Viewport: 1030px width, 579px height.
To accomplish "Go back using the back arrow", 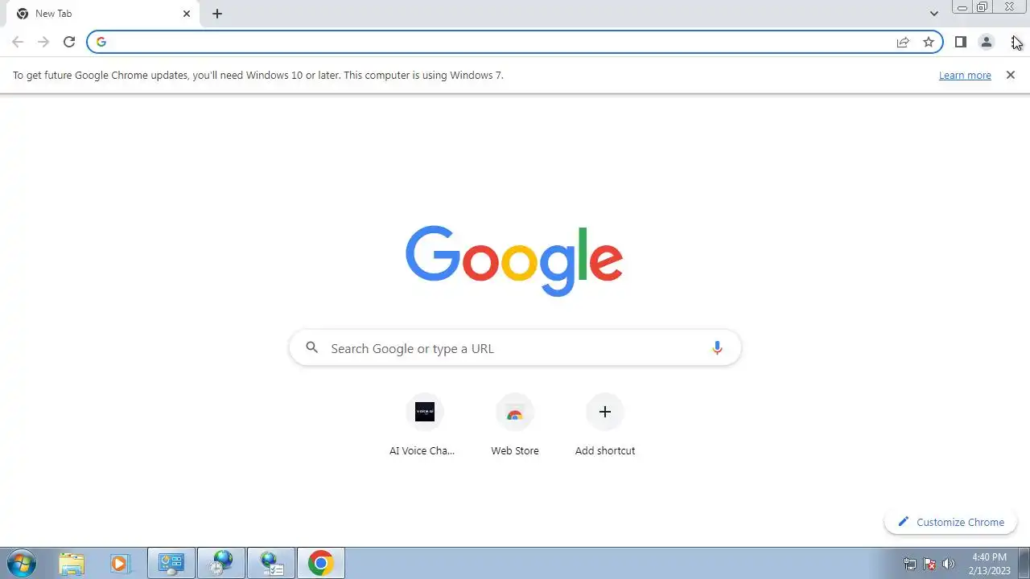I will (18, 42).
